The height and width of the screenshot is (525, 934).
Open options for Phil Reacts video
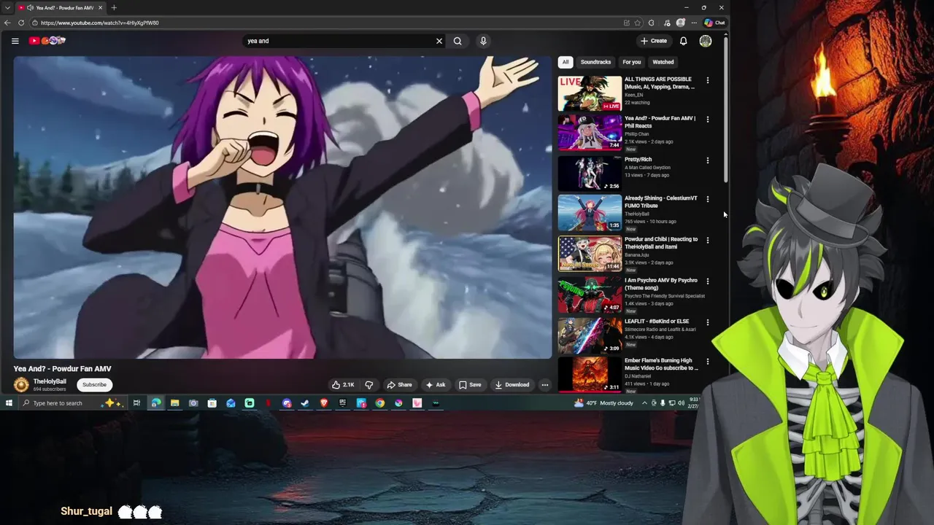pyautogui.click(x=707, y=120)
